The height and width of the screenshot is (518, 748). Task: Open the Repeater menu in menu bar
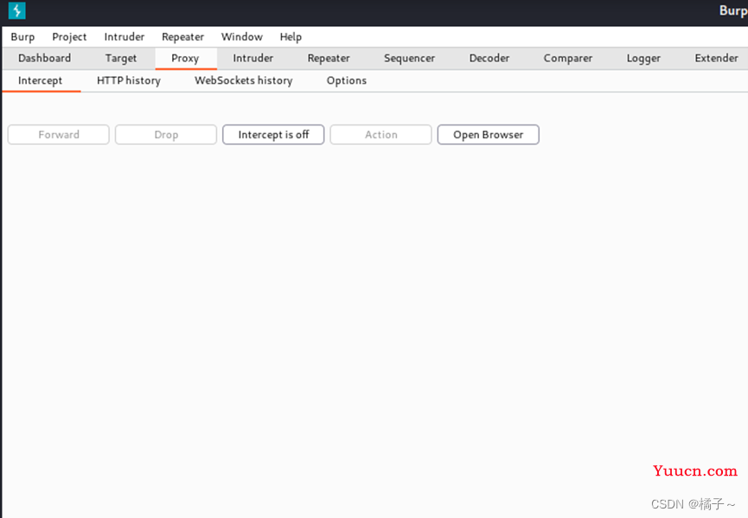[x=182, y=36]
